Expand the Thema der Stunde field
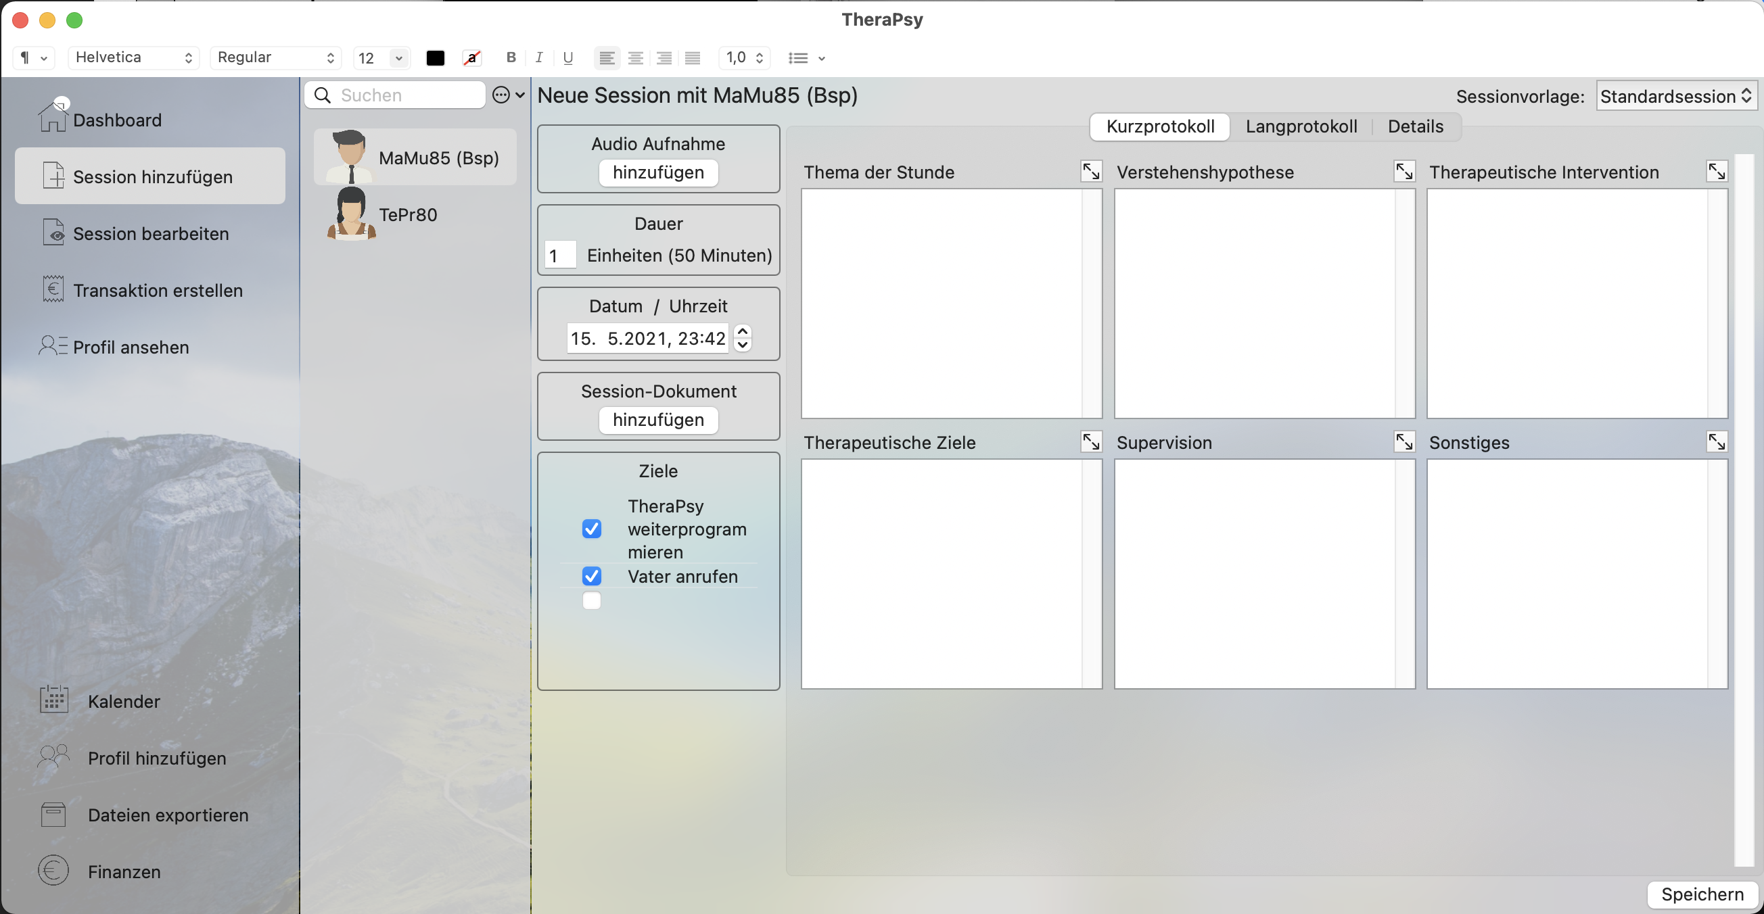The width and height of the screenshot is (1764, 914). click(x=1091, y=171)
